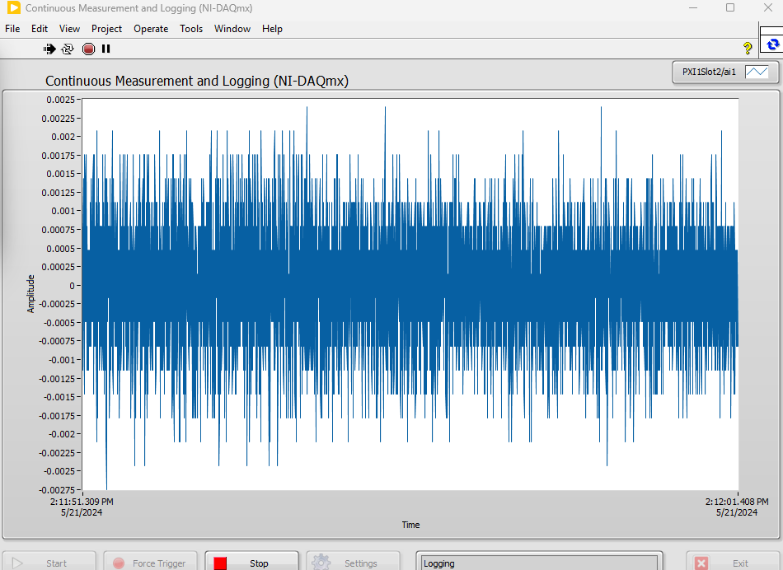Screen dimensions: 783x570
Task: Open the Operate menu
Action: (151, 29)
